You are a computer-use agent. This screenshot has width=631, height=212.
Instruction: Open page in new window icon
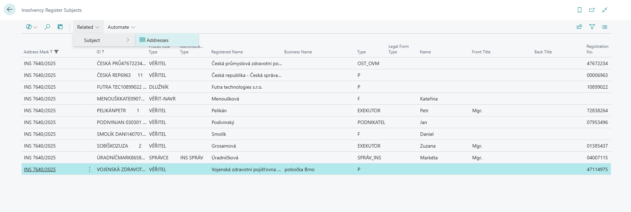pos(592,10)
